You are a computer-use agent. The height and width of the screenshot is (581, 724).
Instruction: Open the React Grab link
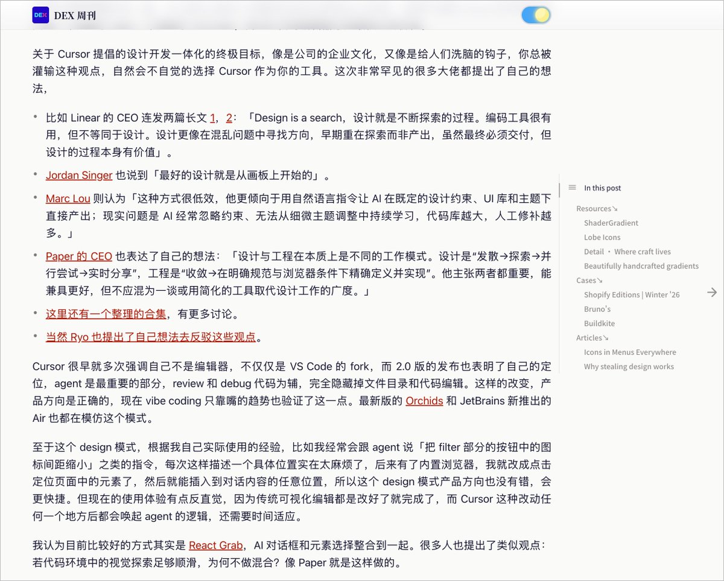215,545
